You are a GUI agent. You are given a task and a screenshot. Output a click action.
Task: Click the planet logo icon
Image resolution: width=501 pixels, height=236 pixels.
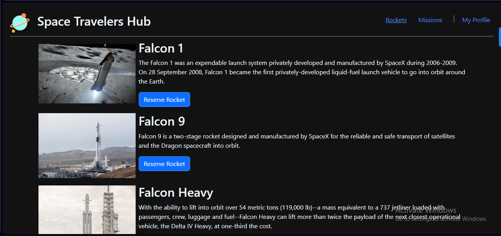coord(19,23)
